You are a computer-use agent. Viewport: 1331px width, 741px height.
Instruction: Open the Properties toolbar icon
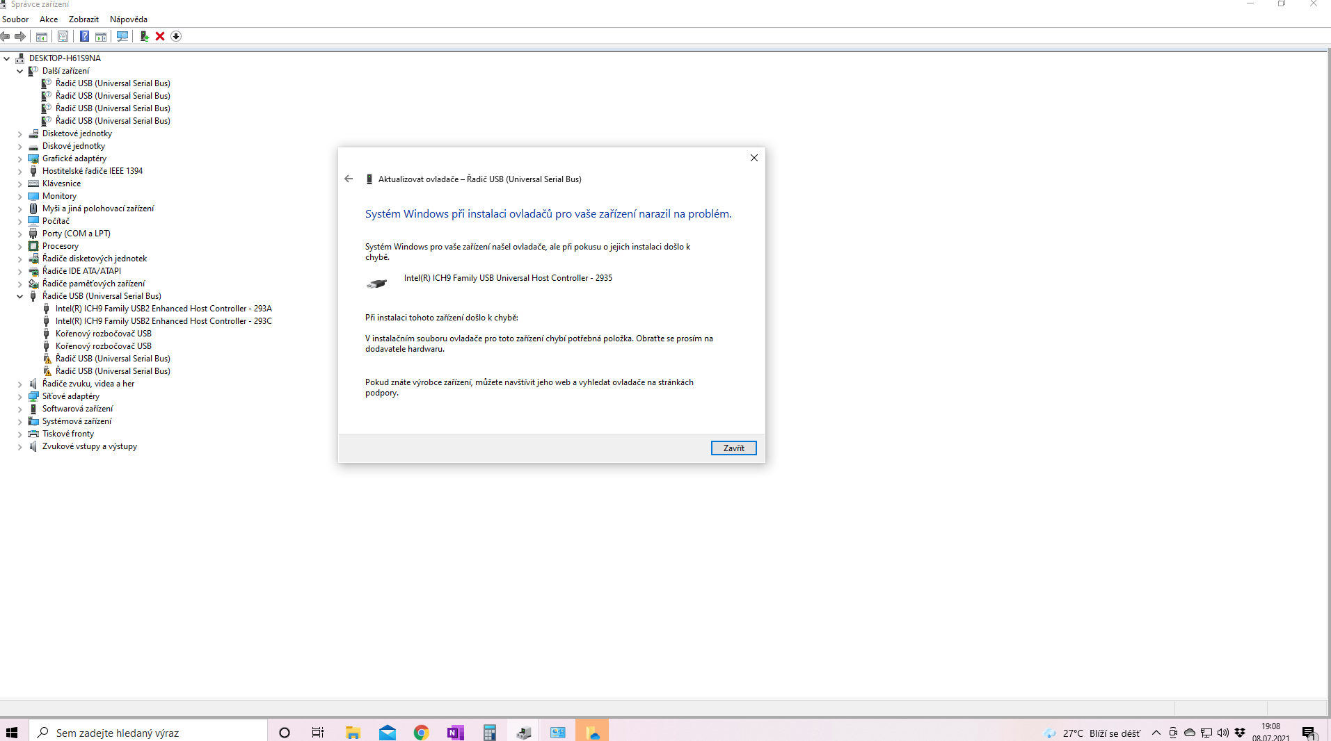pos(63,36)
